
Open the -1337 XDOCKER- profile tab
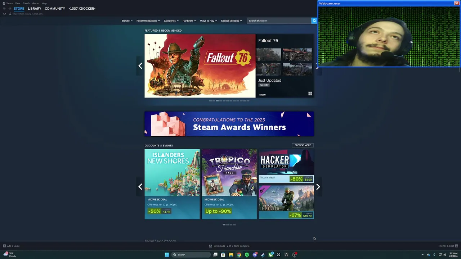pyautogui.click(x=82, y=9)
